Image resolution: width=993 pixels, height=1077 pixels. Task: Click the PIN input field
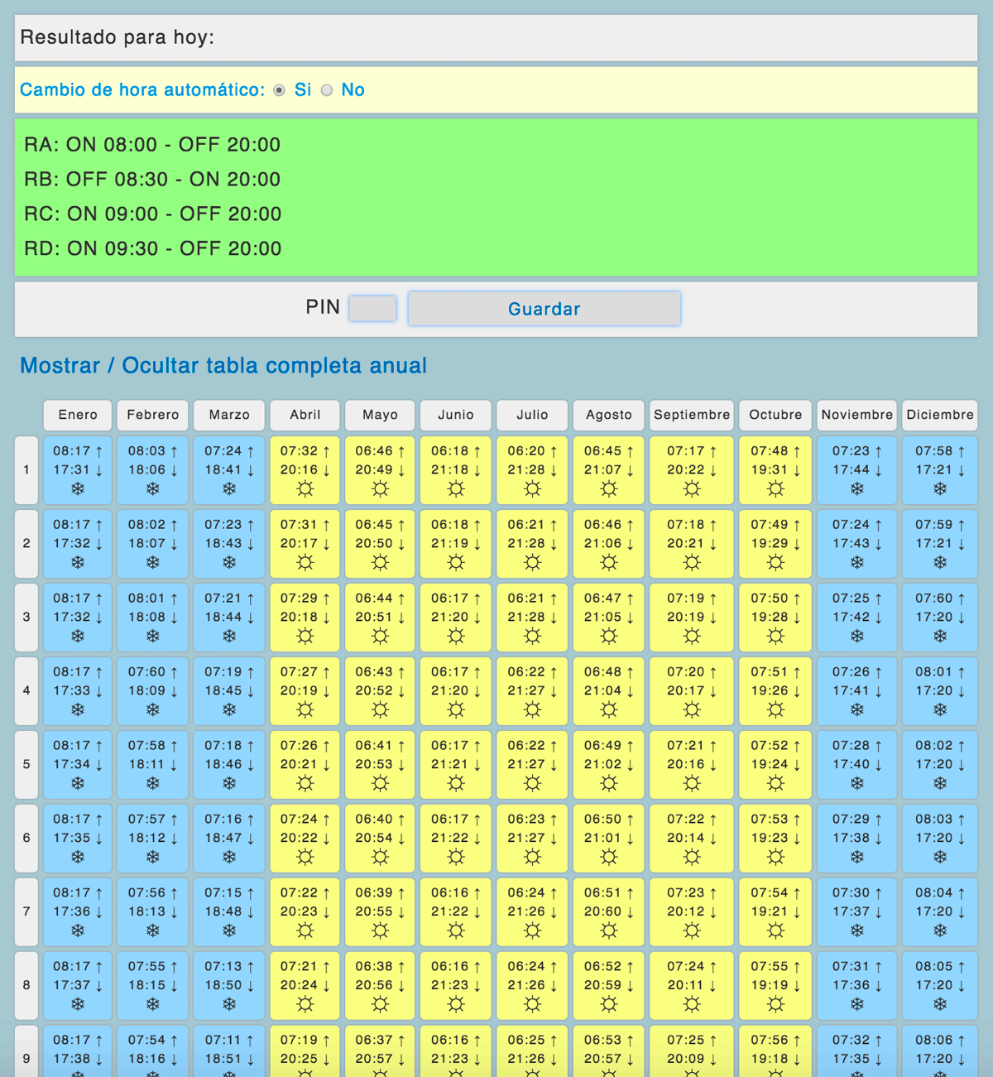372,309
